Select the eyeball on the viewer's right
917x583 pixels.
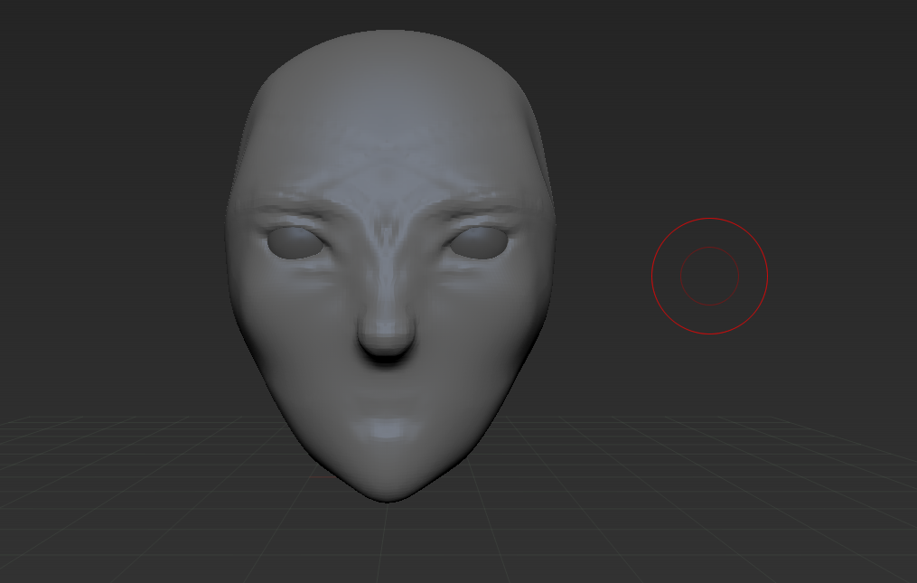479,243
